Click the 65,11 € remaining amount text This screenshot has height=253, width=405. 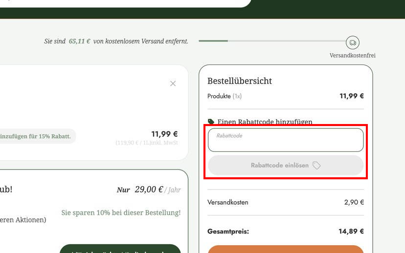coord(79,41)
